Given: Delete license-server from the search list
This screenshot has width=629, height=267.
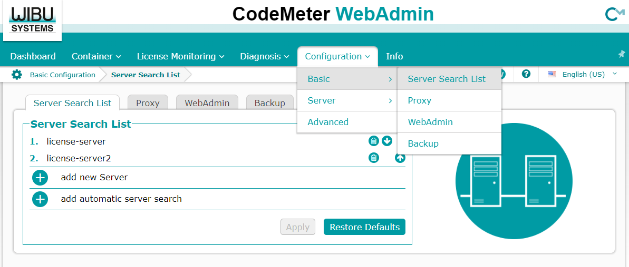Looking at the screenshot, I should click(373, 141).
